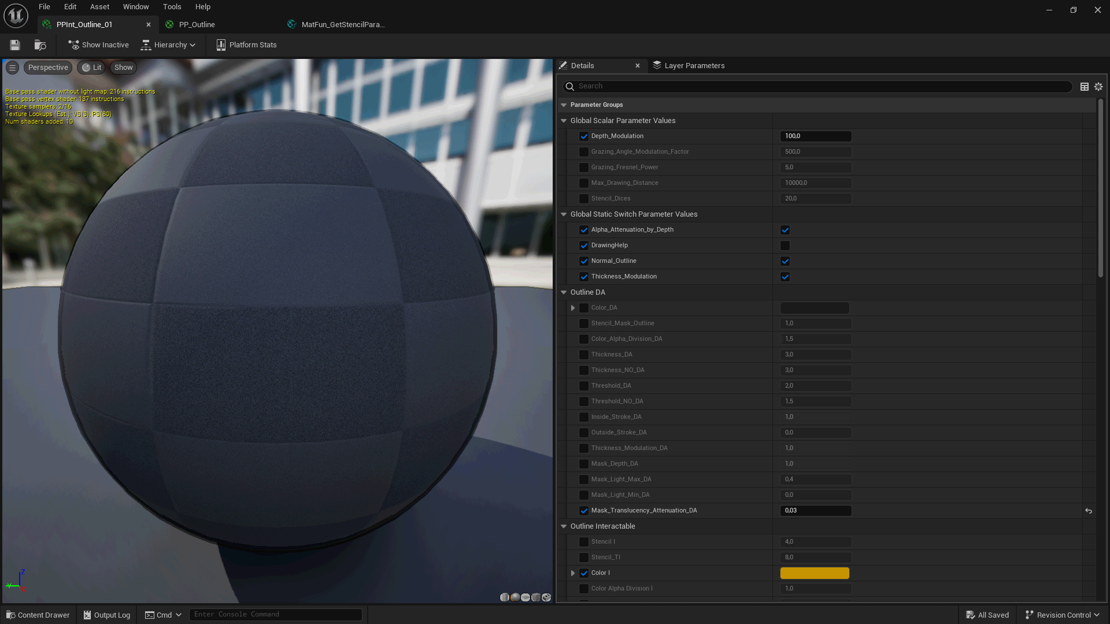This screenshot has width=1110, height=624.
Task: Select the Save asset icon
Action: point(14,44)
